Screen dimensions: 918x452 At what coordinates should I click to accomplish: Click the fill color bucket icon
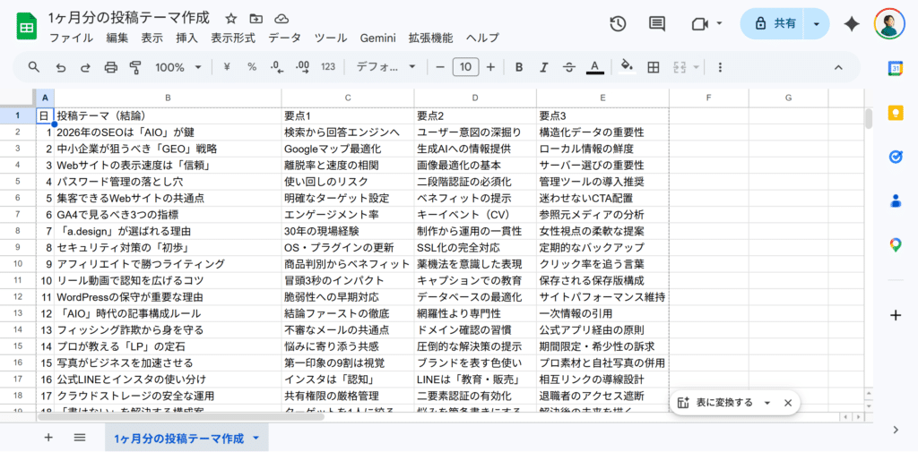628,67
